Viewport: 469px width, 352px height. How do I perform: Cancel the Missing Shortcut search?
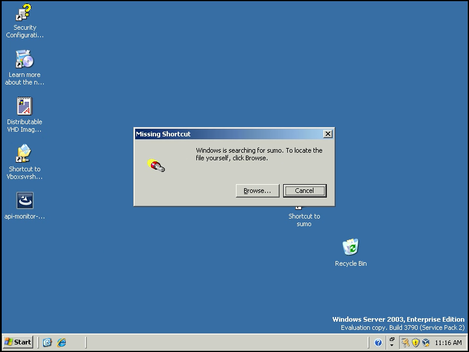pyautogui.click(x=304, y=191)
